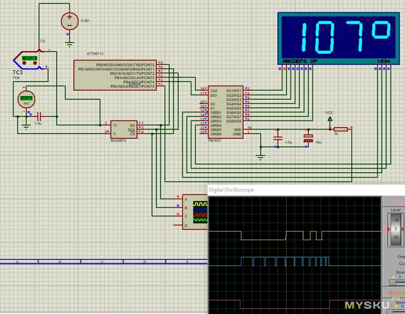Select the ATTINY13 microcontroller component
Screen dimensions: 405x314
(115, 75)
